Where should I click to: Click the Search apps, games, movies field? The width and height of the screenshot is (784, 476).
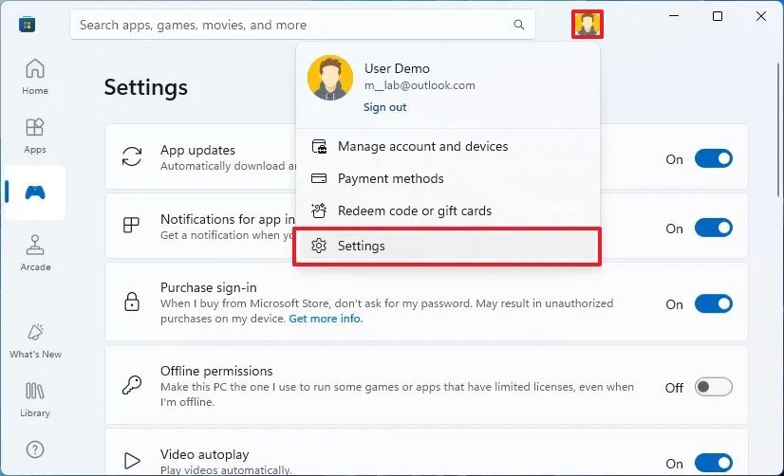303,25
